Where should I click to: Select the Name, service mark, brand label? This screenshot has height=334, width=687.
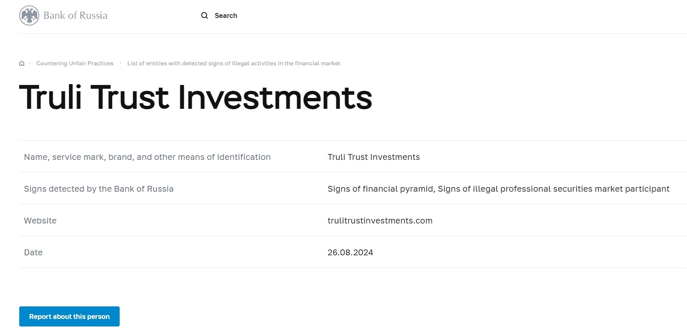click(x=147, y=157)
